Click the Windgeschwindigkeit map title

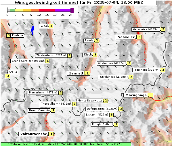point(79,2)
